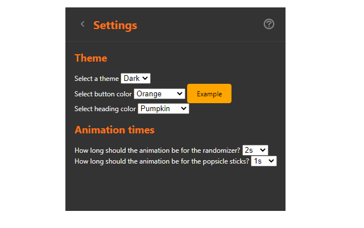Click the white page background right of the panel
This screenshot has width=364, height=228.
[324, 114]
